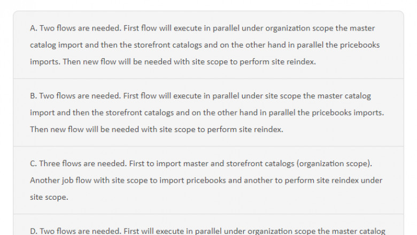Select answer option B
This screenshot has height=235, width=417.
coord(208,113)
